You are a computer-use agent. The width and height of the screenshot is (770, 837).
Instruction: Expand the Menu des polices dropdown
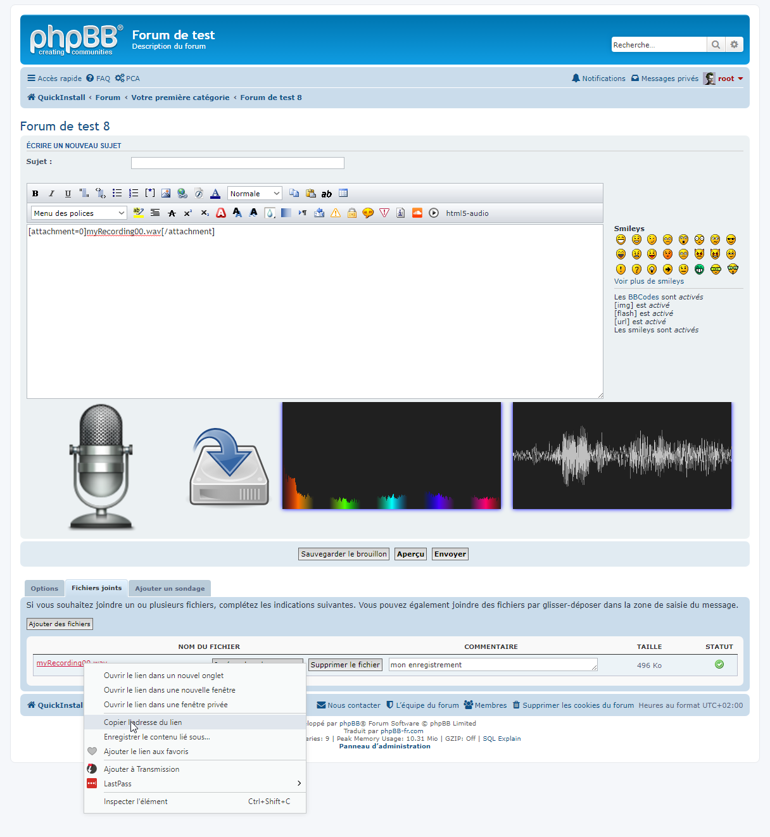(x=79, y=213)
